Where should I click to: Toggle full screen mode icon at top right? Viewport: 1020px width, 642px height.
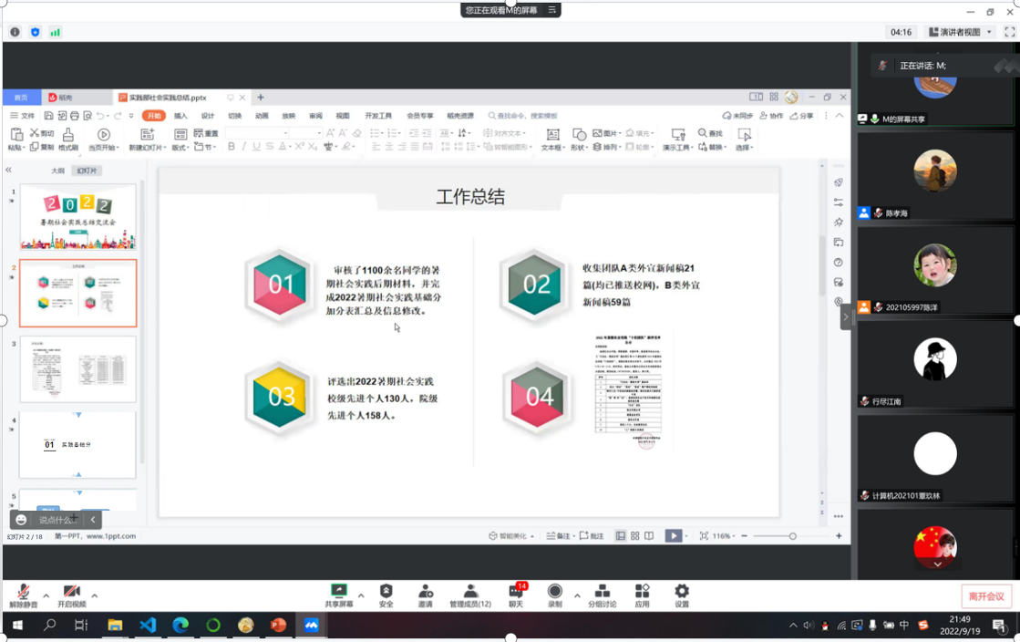coord(1009,32)
